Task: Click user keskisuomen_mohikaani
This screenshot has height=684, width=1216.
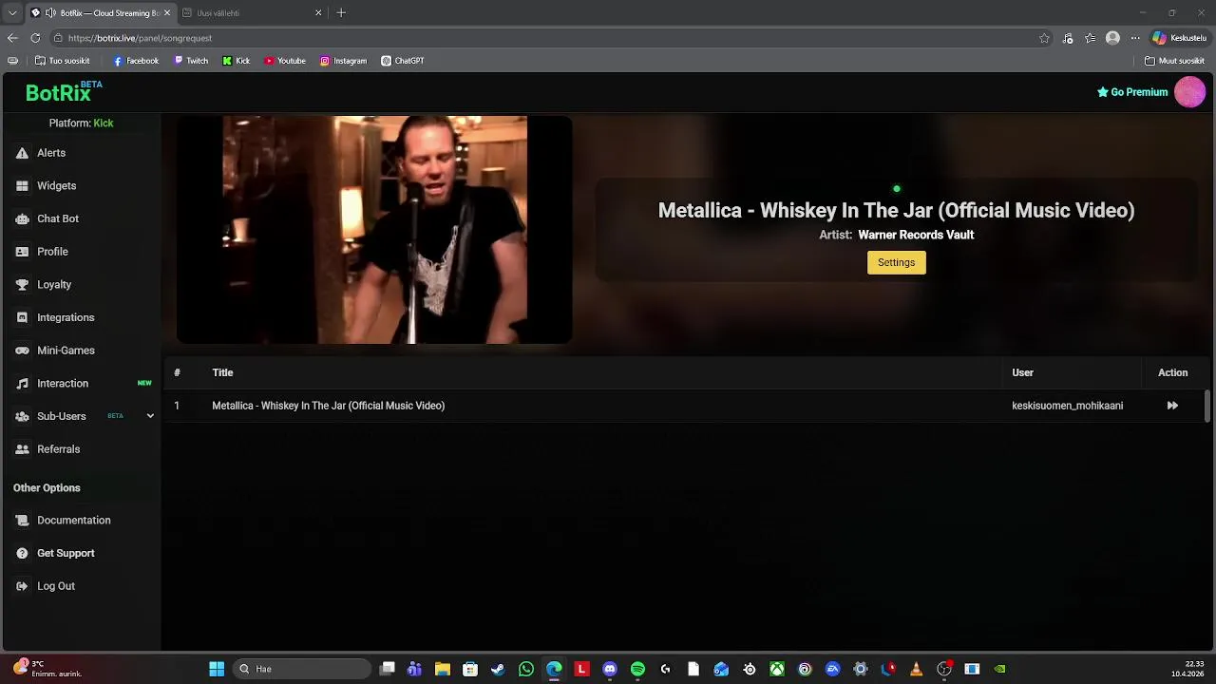Action: tap(1067, 406)
